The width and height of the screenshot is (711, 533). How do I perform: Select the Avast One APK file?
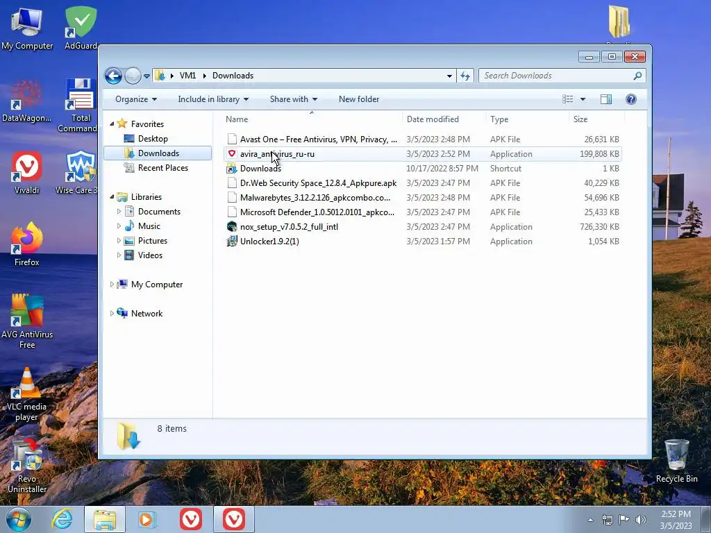(318, 139)
